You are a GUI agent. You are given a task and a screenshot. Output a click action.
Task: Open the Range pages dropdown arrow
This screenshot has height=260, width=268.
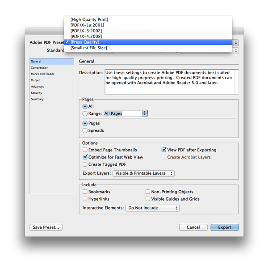[145, 113]
